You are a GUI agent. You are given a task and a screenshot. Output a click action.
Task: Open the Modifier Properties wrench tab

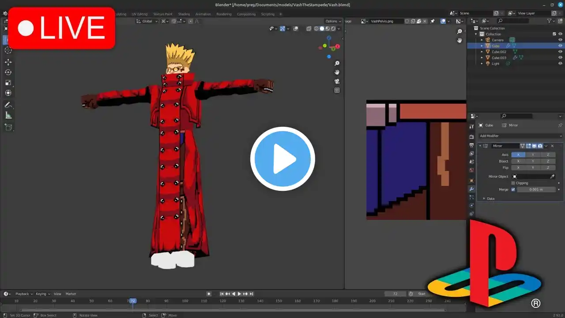(x=471, y=189)
